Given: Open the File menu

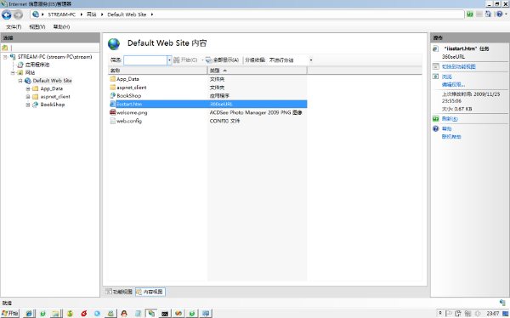Looking at the screenshot, I should click(x=14, y=26).
